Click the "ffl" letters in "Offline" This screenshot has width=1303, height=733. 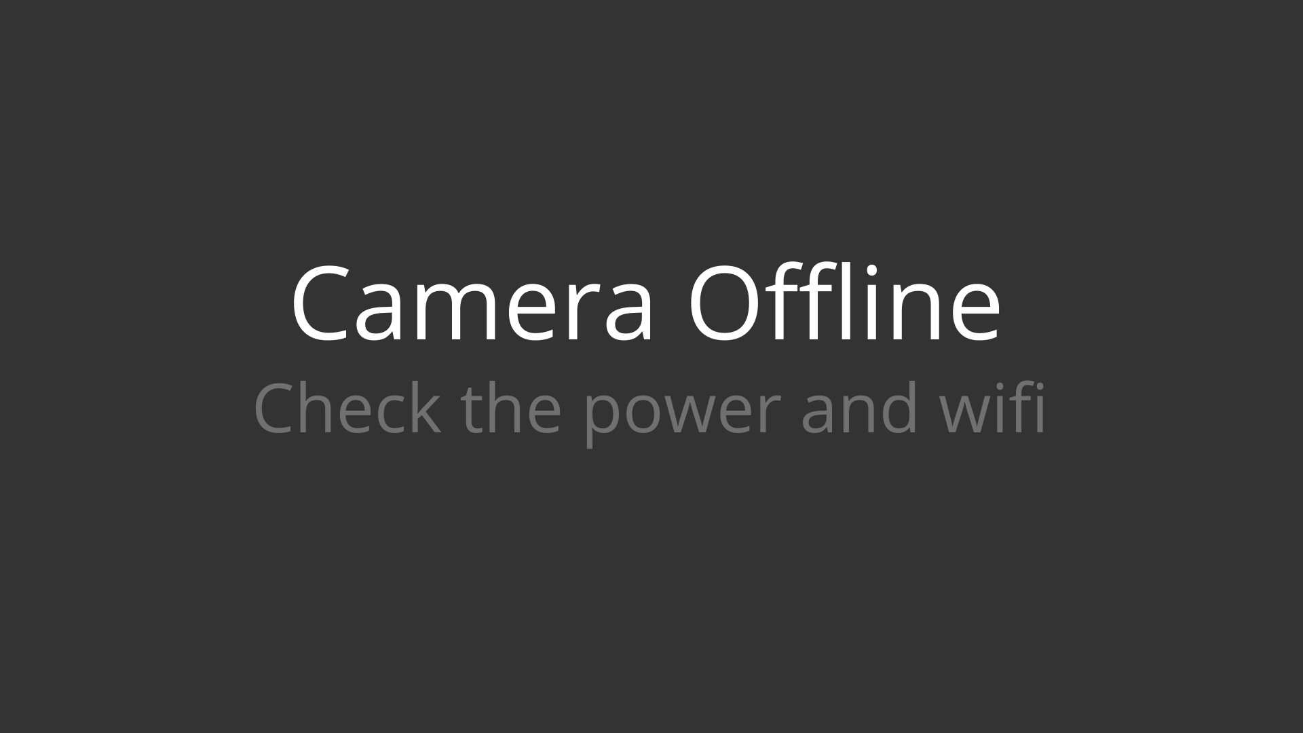(x=814, y=302)
